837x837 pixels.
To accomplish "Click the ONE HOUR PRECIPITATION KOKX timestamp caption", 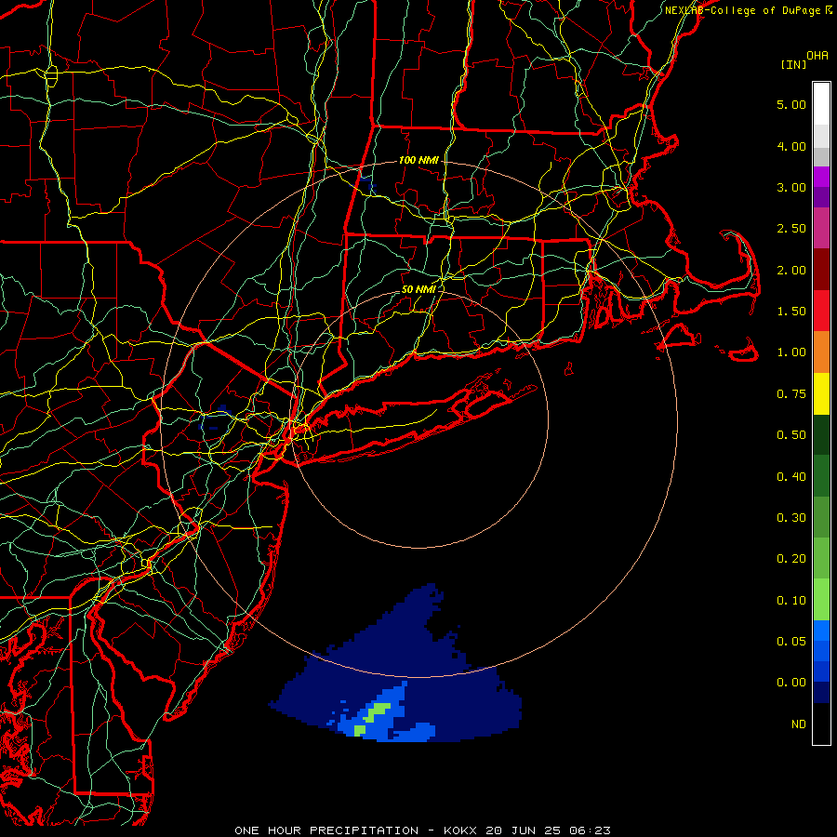I will pos(422,830).
